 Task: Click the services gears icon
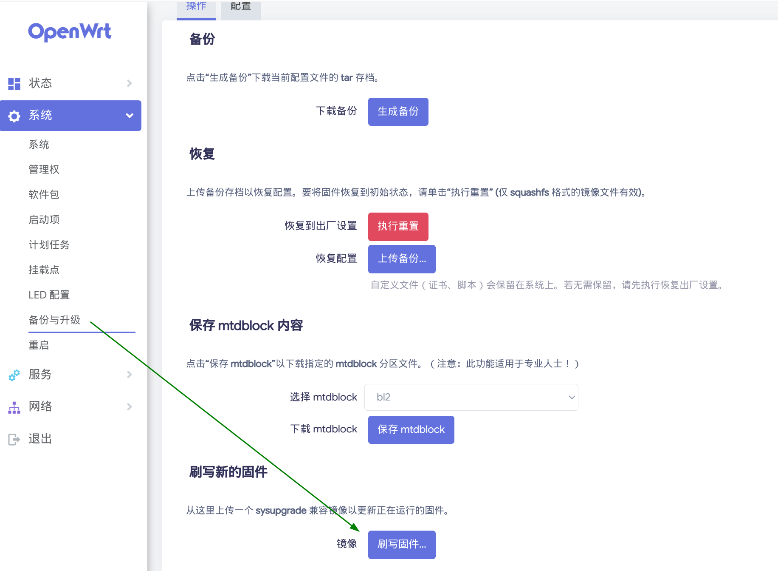(x=14, y=375)
